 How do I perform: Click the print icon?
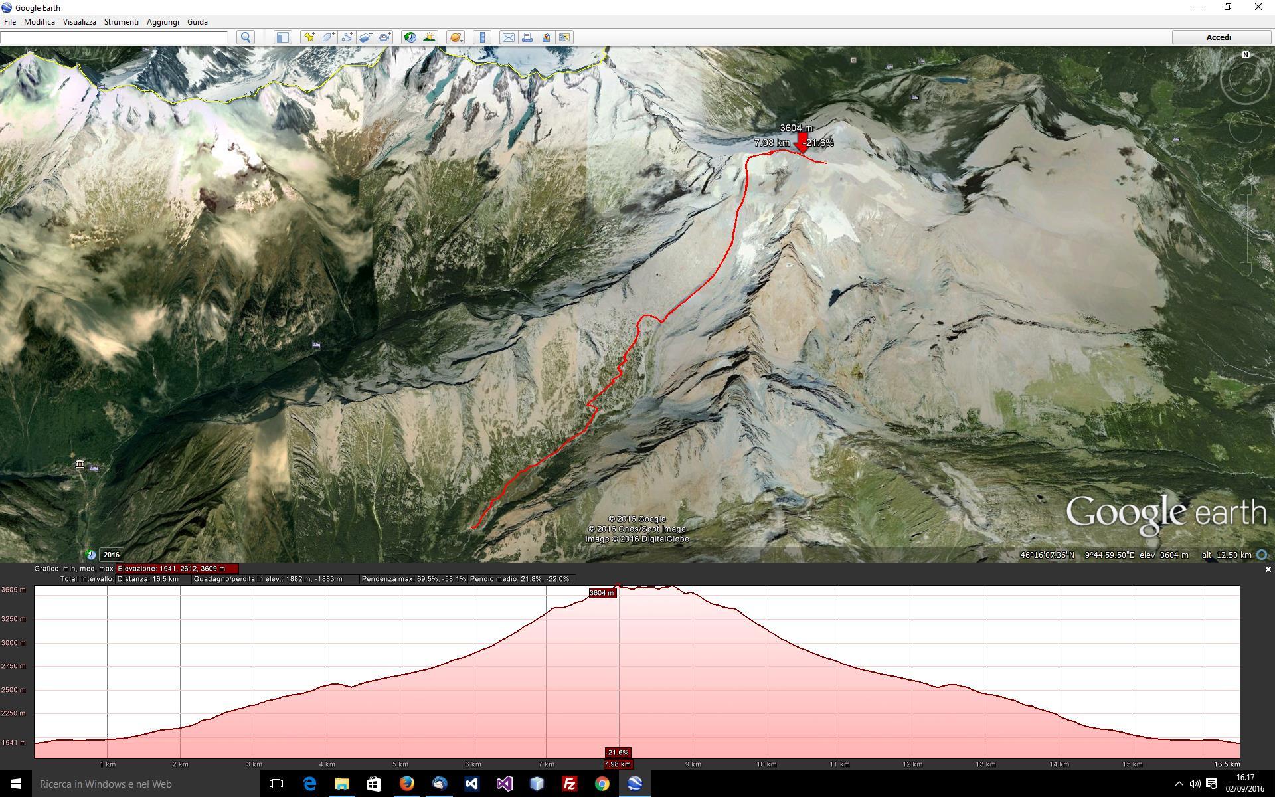click(527, 37)
